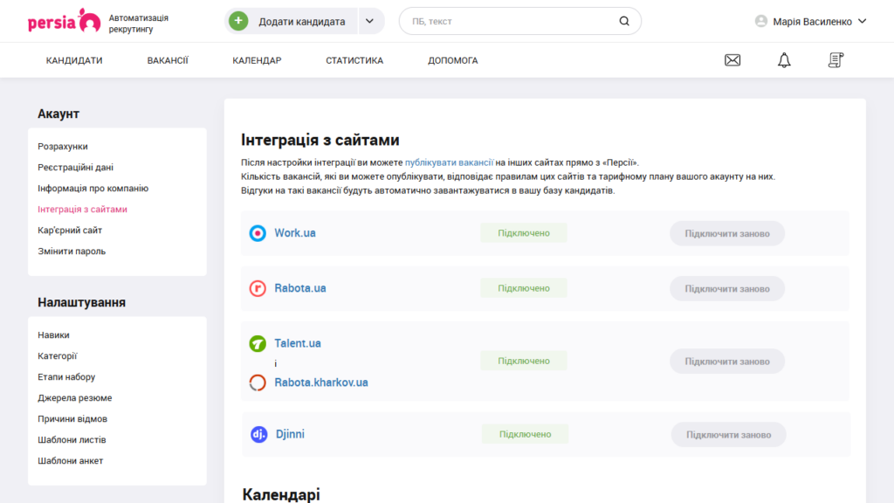Click the search magnifier icon
This screenshot has height=503, width=894.
click(624, 21)
